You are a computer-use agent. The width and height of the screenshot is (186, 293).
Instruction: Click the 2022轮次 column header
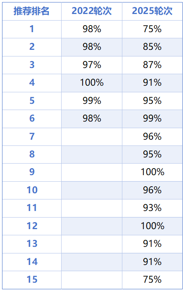[92, 11]
